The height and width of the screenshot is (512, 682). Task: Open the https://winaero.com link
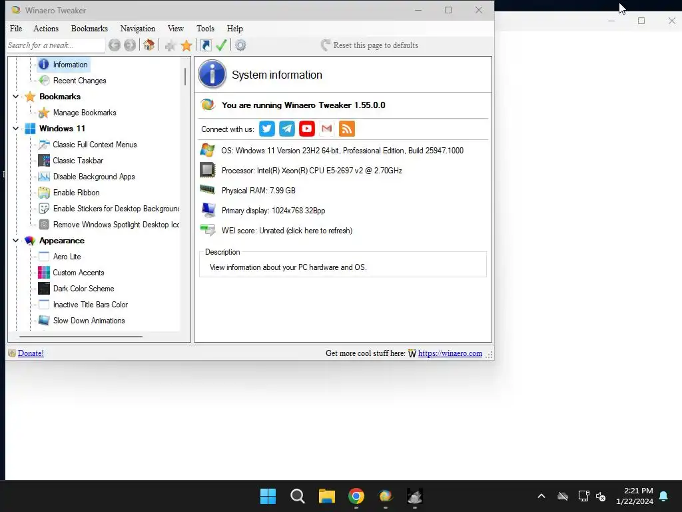click(x=450, y=353)
